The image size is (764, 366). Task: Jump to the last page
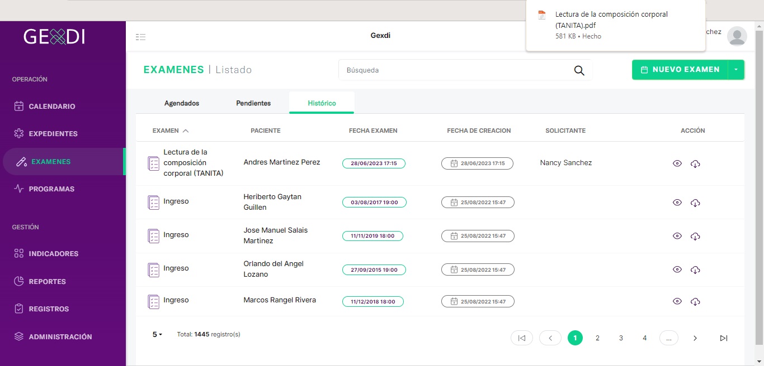coord(724,338)
